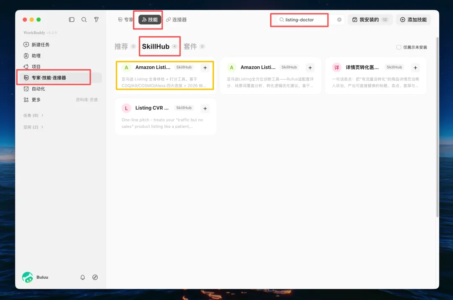This screenshot has width=453, height=300.
Task: Click the round icon beside the bell
Action: (x=95, y=277)
